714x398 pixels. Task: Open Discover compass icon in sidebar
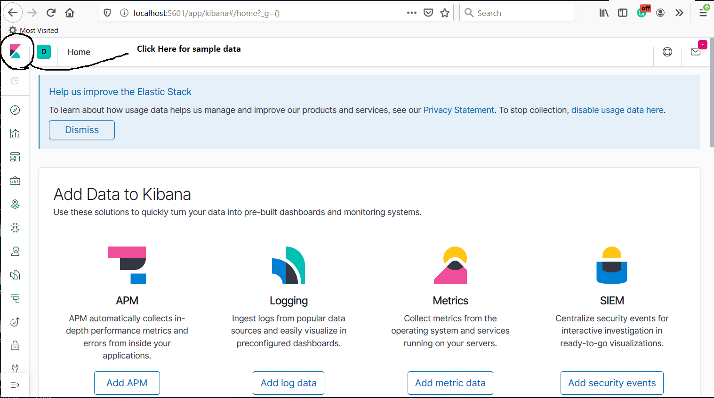point(15,110)
